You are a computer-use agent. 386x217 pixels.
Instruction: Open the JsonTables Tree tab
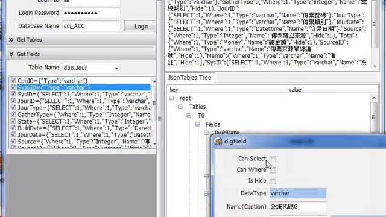(189, 78)
